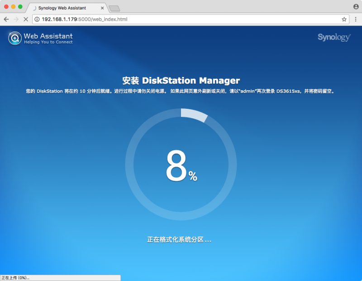Image resolution: width=362 pixels, height=281 pixels.
Task: Click the 正在上传 (0%) status bar
Action: 60,278
